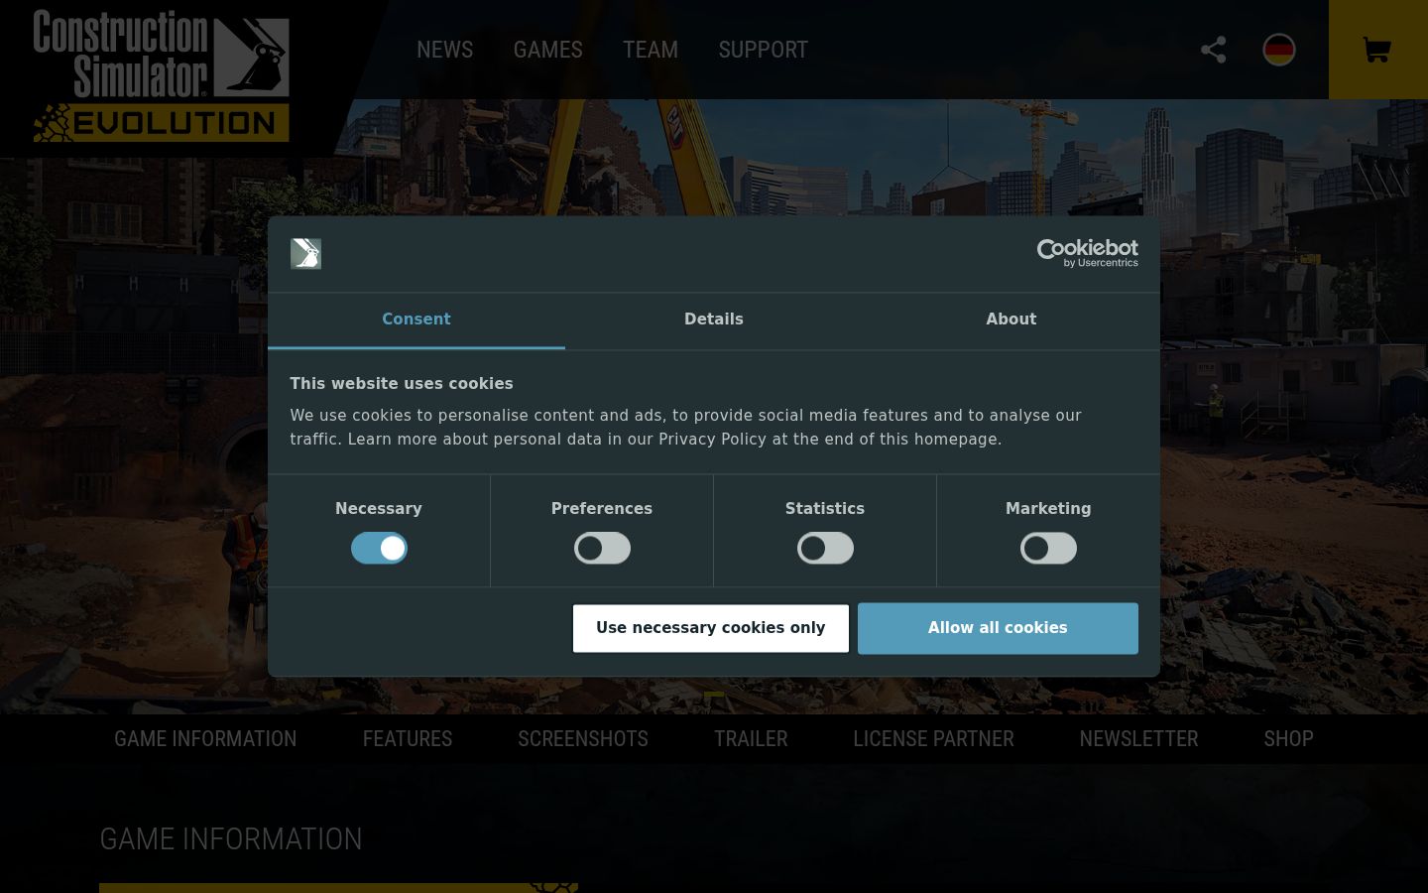Switch language via German flag icon

click(x=1279, y=50)
